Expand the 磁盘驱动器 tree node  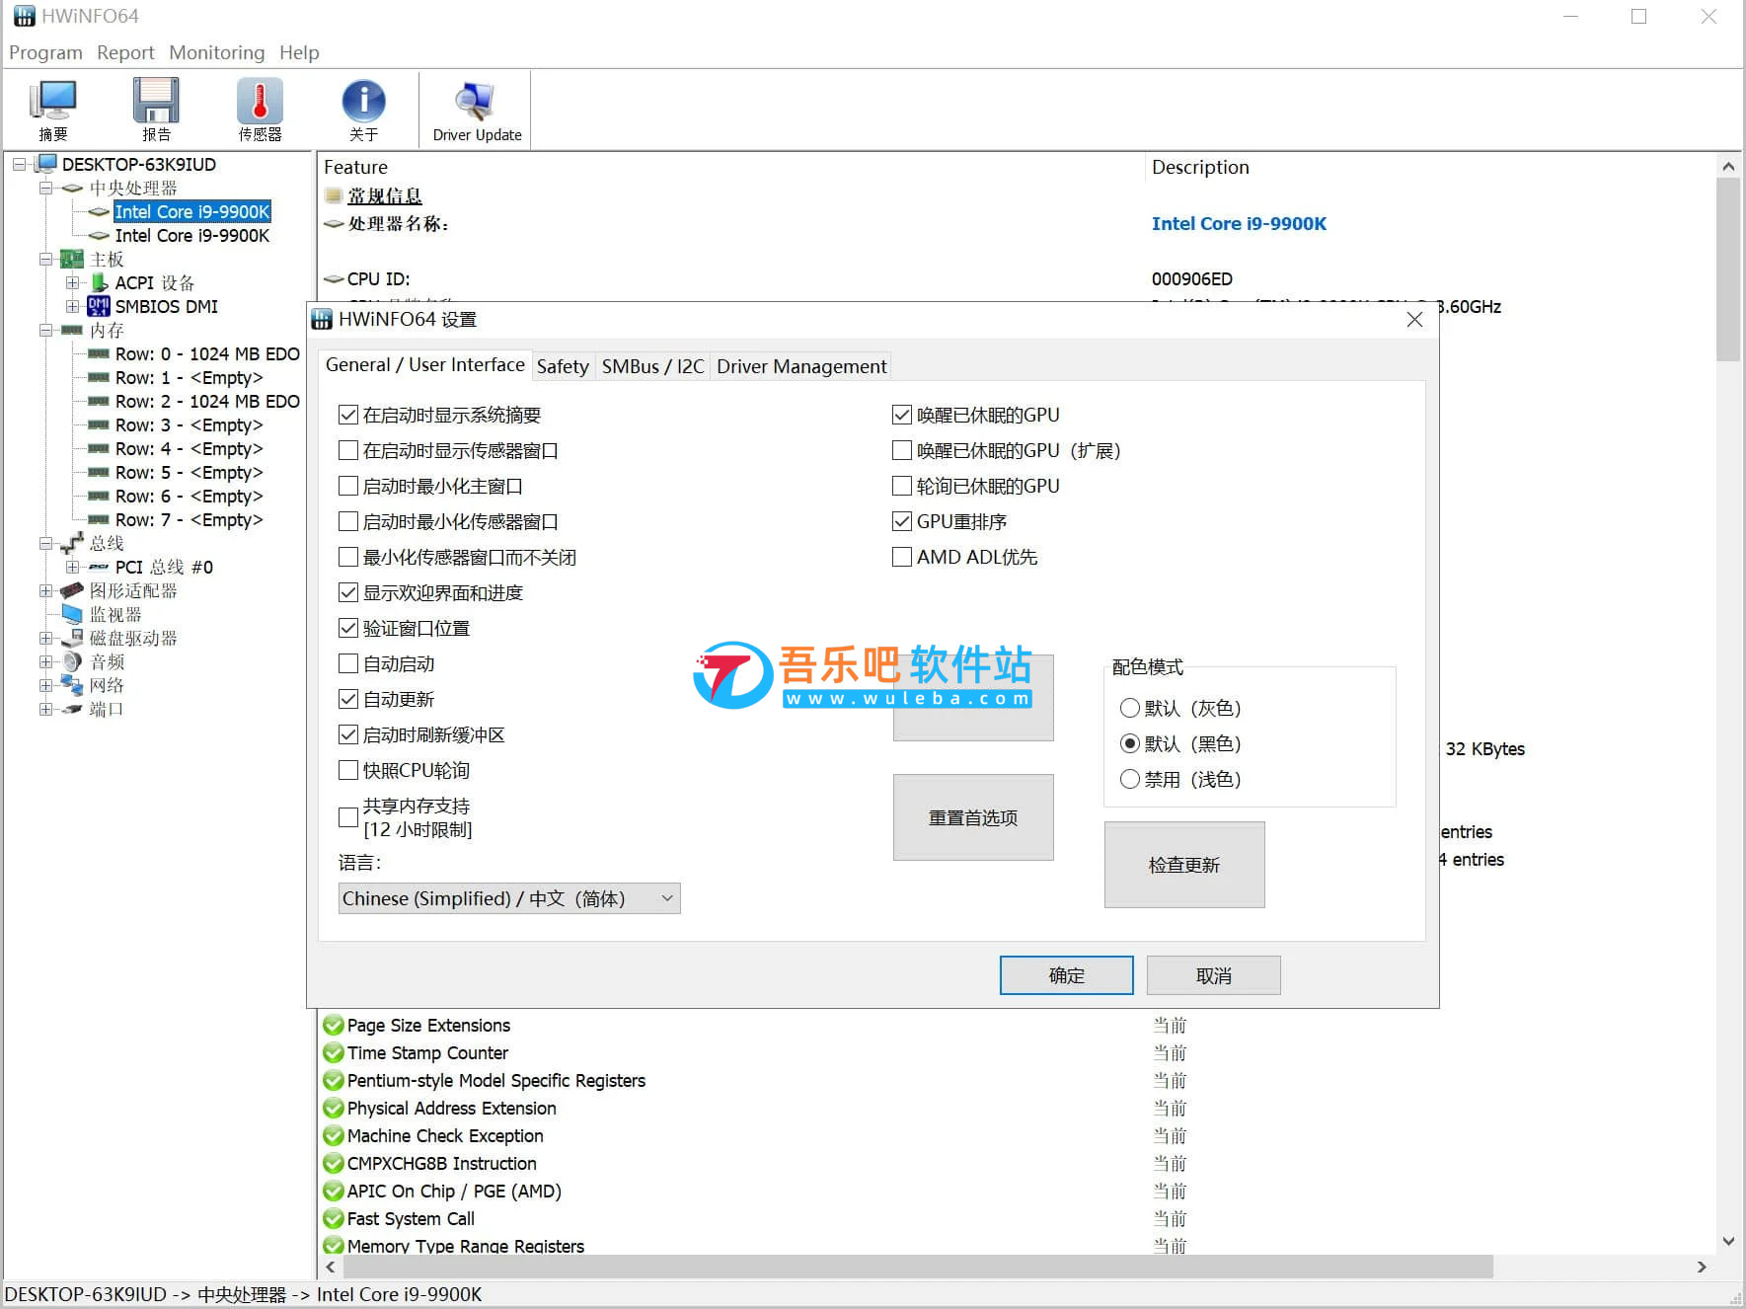tap(45, 638)
